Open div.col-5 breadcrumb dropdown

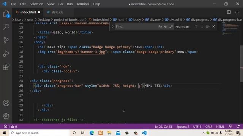[x=175, y=20]
